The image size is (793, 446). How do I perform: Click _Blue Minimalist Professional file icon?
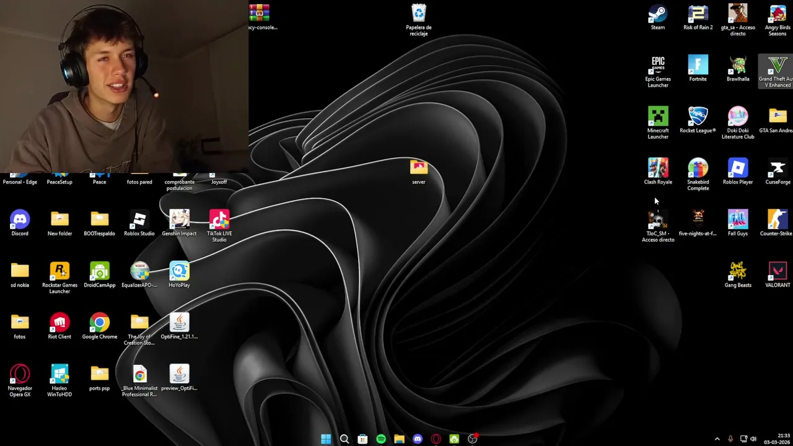click(x=139, y=380)
